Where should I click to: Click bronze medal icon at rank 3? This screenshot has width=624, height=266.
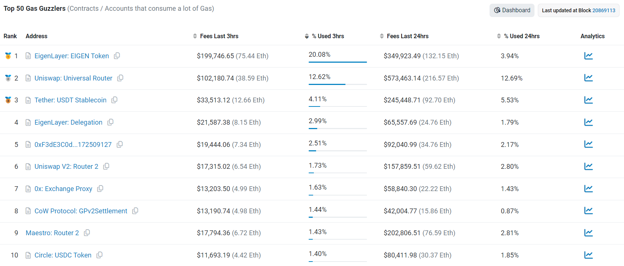click(8, 100)
